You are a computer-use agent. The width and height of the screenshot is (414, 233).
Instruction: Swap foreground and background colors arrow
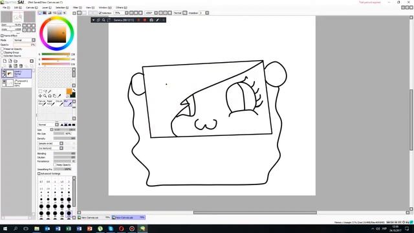(x=74, y=90)
